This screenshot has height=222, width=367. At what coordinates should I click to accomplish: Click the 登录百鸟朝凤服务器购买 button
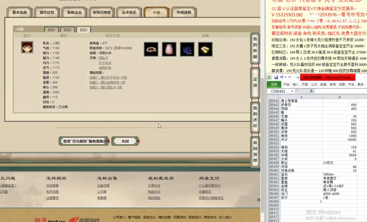(x=84, y=141)
